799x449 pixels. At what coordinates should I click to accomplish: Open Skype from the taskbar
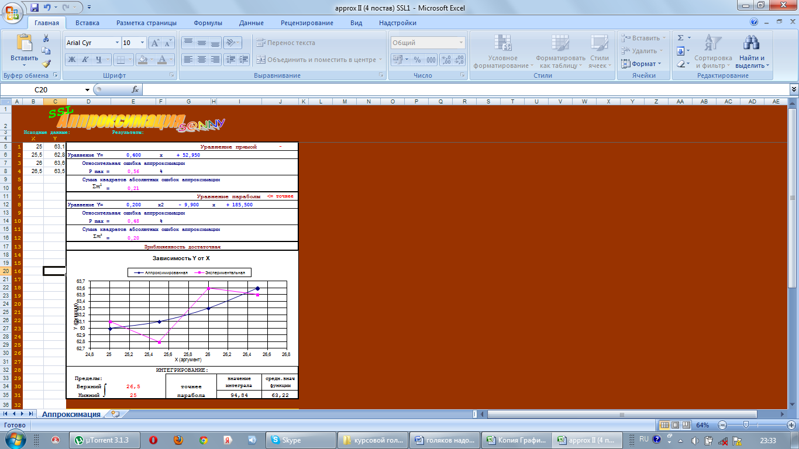(x=301, y=440)
